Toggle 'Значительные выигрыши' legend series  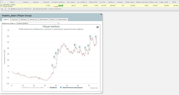click(x=71, y=88)
